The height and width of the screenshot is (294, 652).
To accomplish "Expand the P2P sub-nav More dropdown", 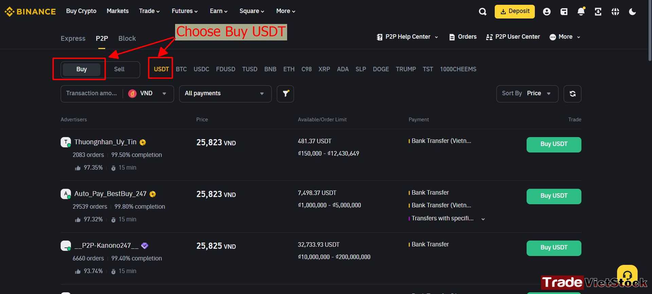I will (565, 37).
